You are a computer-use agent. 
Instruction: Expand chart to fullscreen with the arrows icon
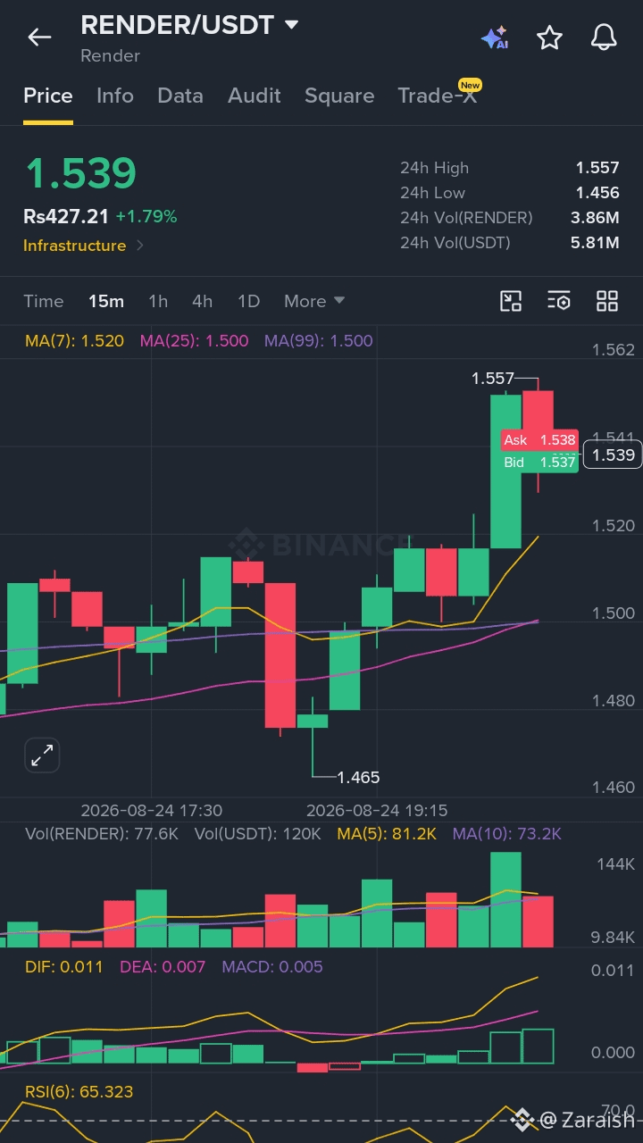(42, 756)
